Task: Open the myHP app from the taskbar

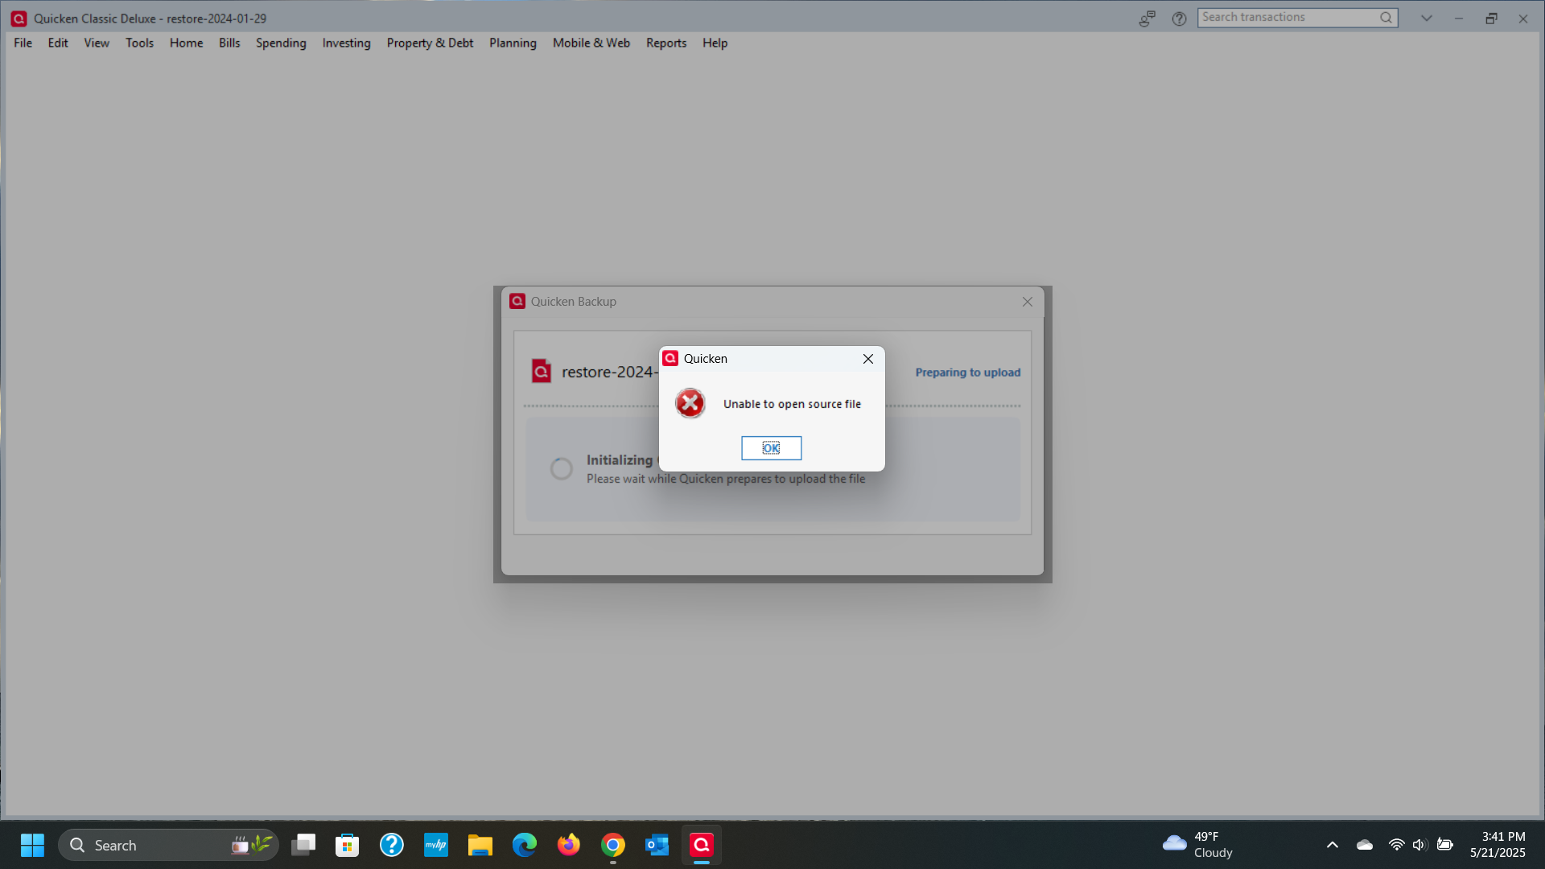Action: coord(436,845)
